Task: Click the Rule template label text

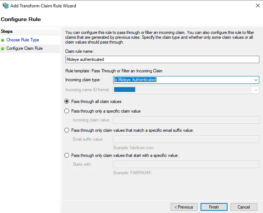Action: click(x=114, y=71)
